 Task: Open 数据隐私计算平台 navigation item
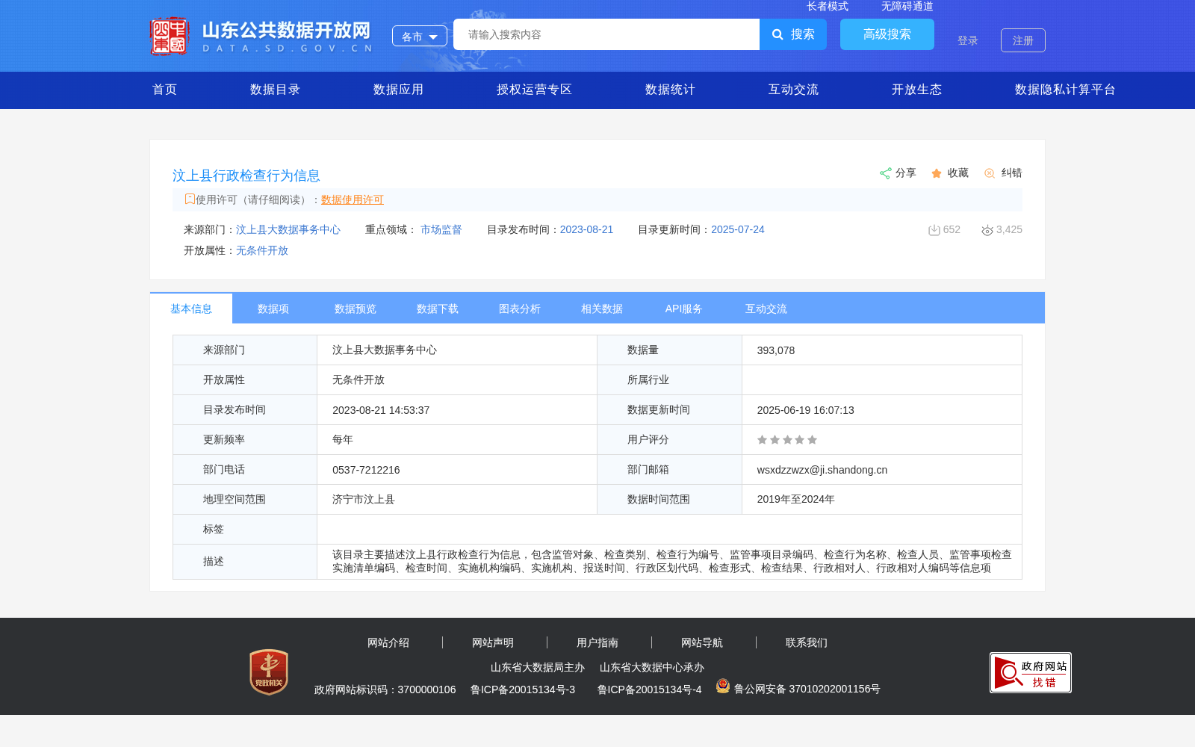tap(1065, 90)
